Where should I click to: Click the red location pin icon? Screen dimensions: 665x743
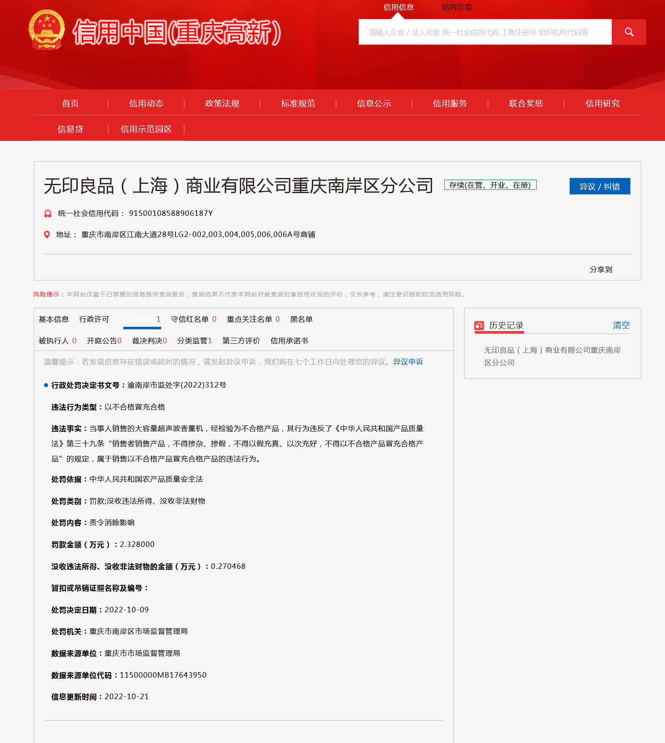pyautogui.click(x=47, y=234)
